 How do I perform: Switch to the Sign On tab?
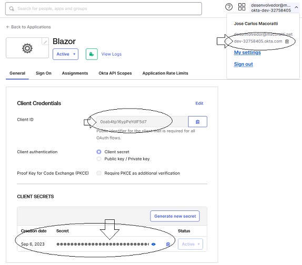(x=44, y=73)
